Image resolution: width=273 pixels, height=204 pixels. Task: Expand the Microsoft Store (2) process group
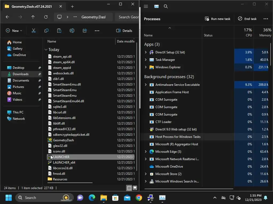(146, 174)
